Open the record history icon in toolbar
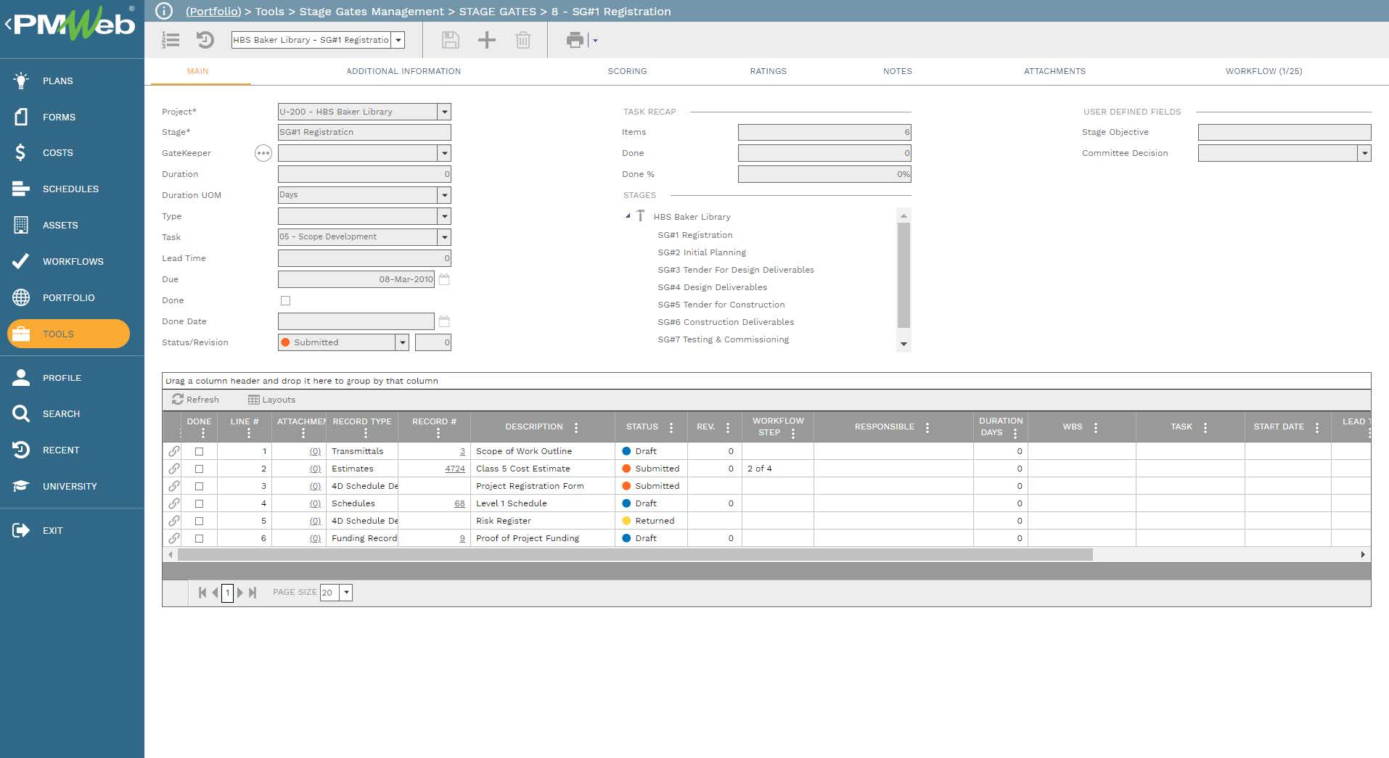Viewport: 1389px width, 758px height. pos(205,40)
